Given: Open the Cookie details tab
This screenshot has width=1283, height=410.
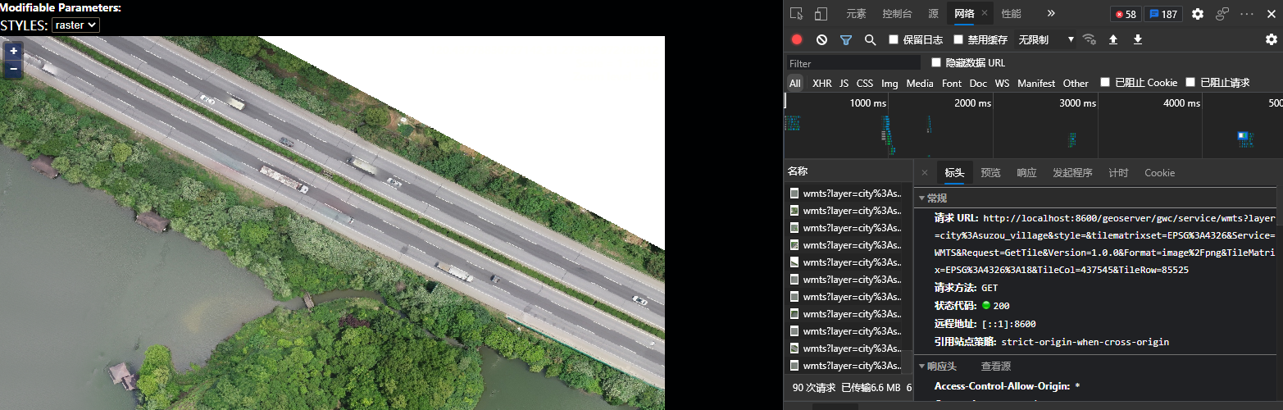Looking at the screenshot, I should [x=1159, y=173].
